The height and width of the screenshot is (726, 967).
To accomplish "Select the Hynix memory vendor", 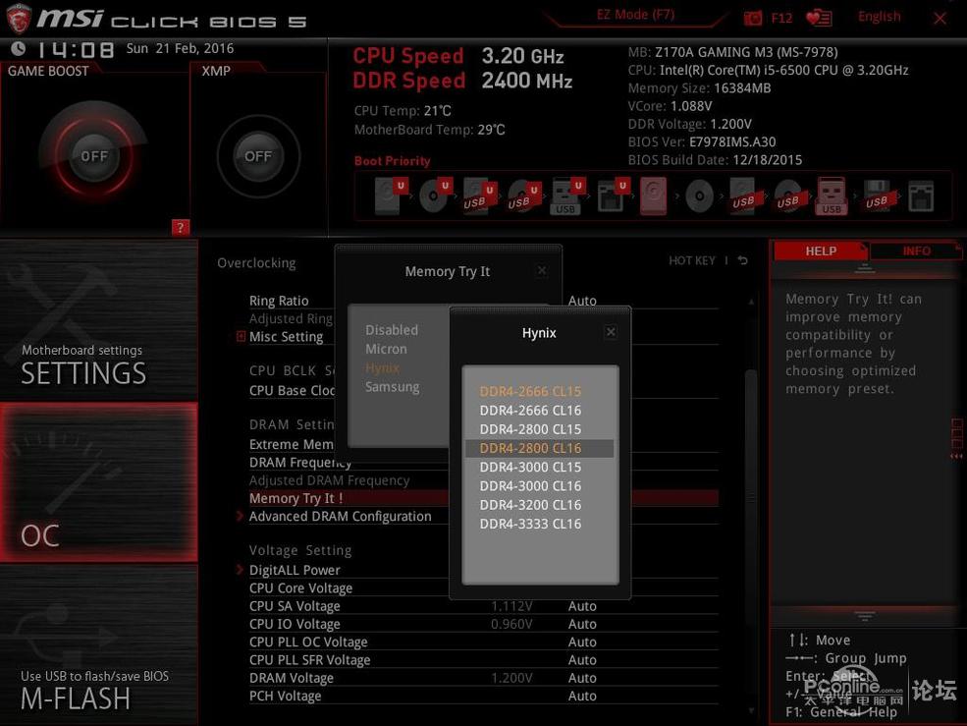I will click(382, 368).
